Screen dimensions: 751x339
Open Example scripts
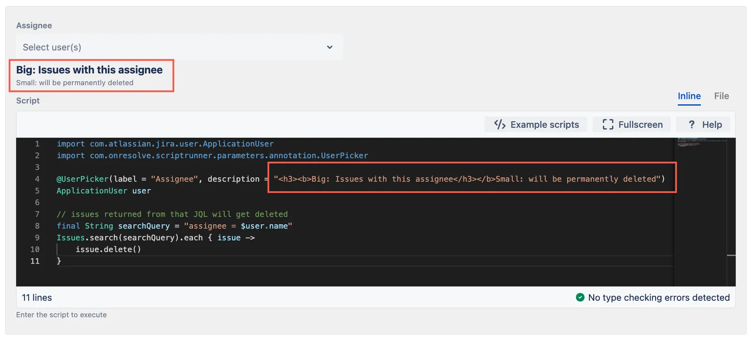pos(536,125)
